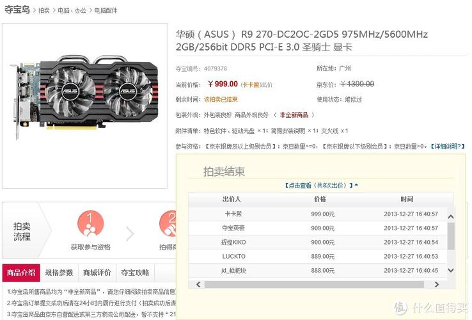This screenshot has width=472, height=320.
Task: Click 拍卖流程 label
Action: click(x=22, y=232)
